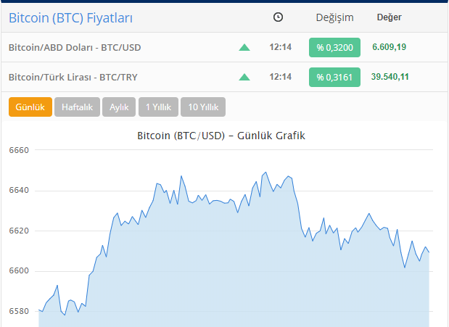Click the 6580 y-axis label
Viewport: 449px width, 327px height.
pos(19,311)
